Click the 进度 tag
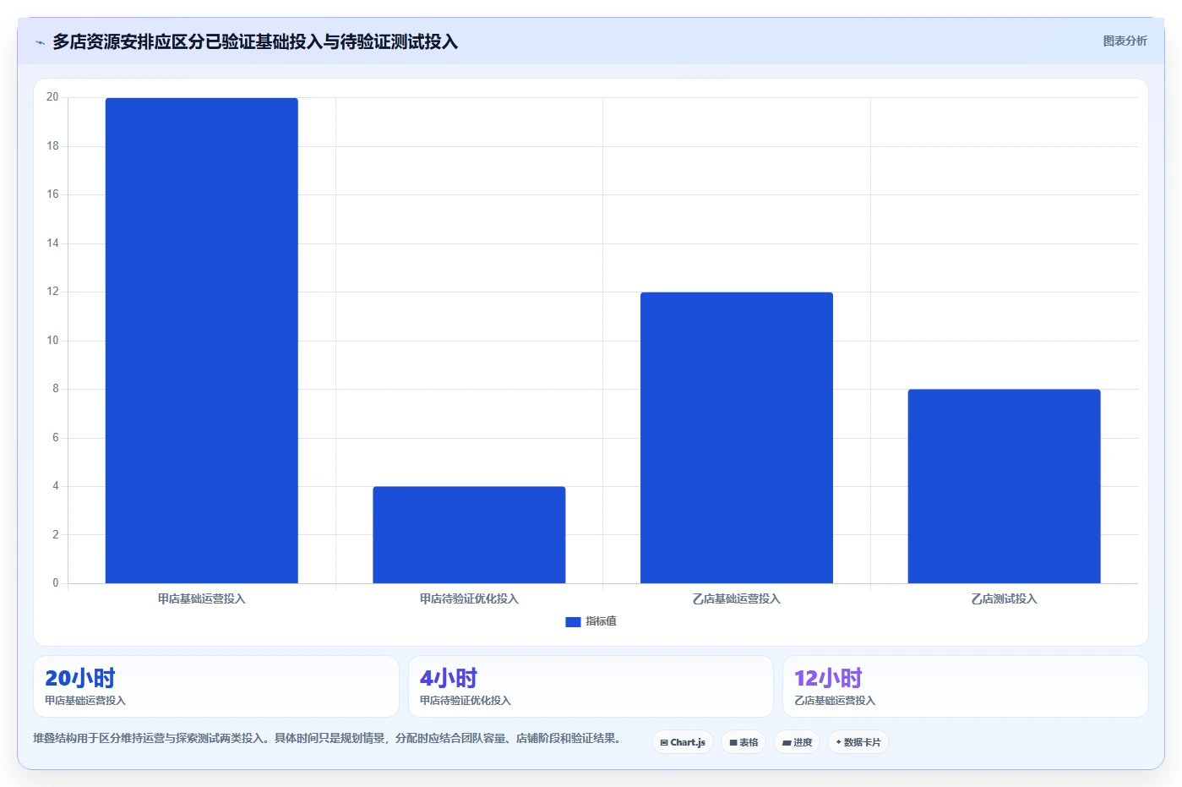 (x=797, y=742)
